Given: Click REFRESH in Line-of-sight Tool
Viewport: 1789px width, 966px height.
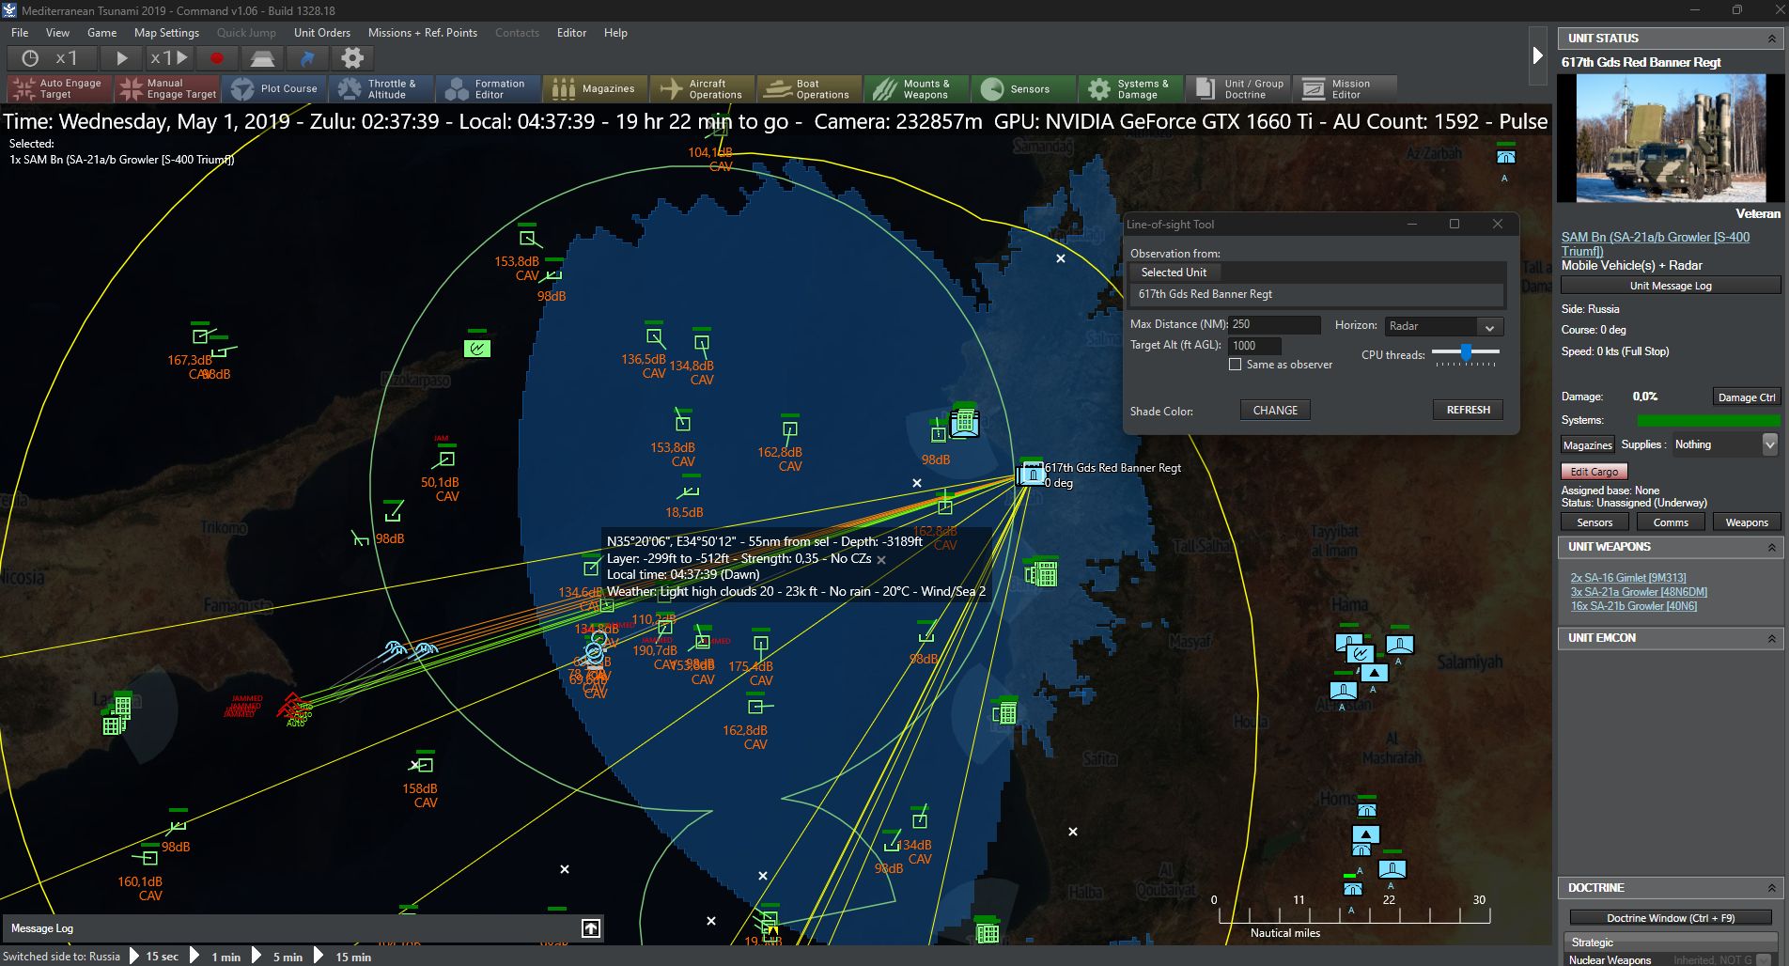Looking at the screenshot, I should click(x=1469, y=411).
